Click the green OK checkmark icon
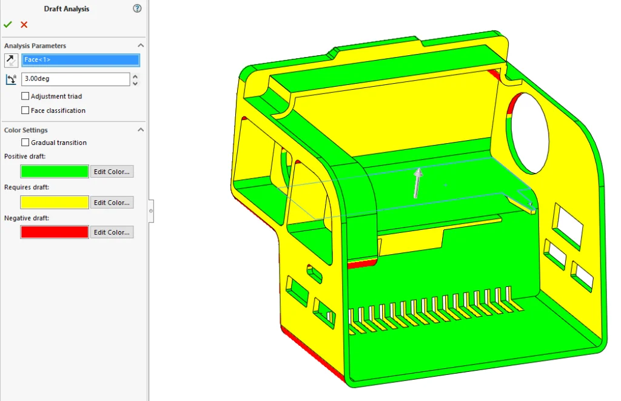Image resolution: width=621 pixels, height=401 pixels. click(7, 25)
